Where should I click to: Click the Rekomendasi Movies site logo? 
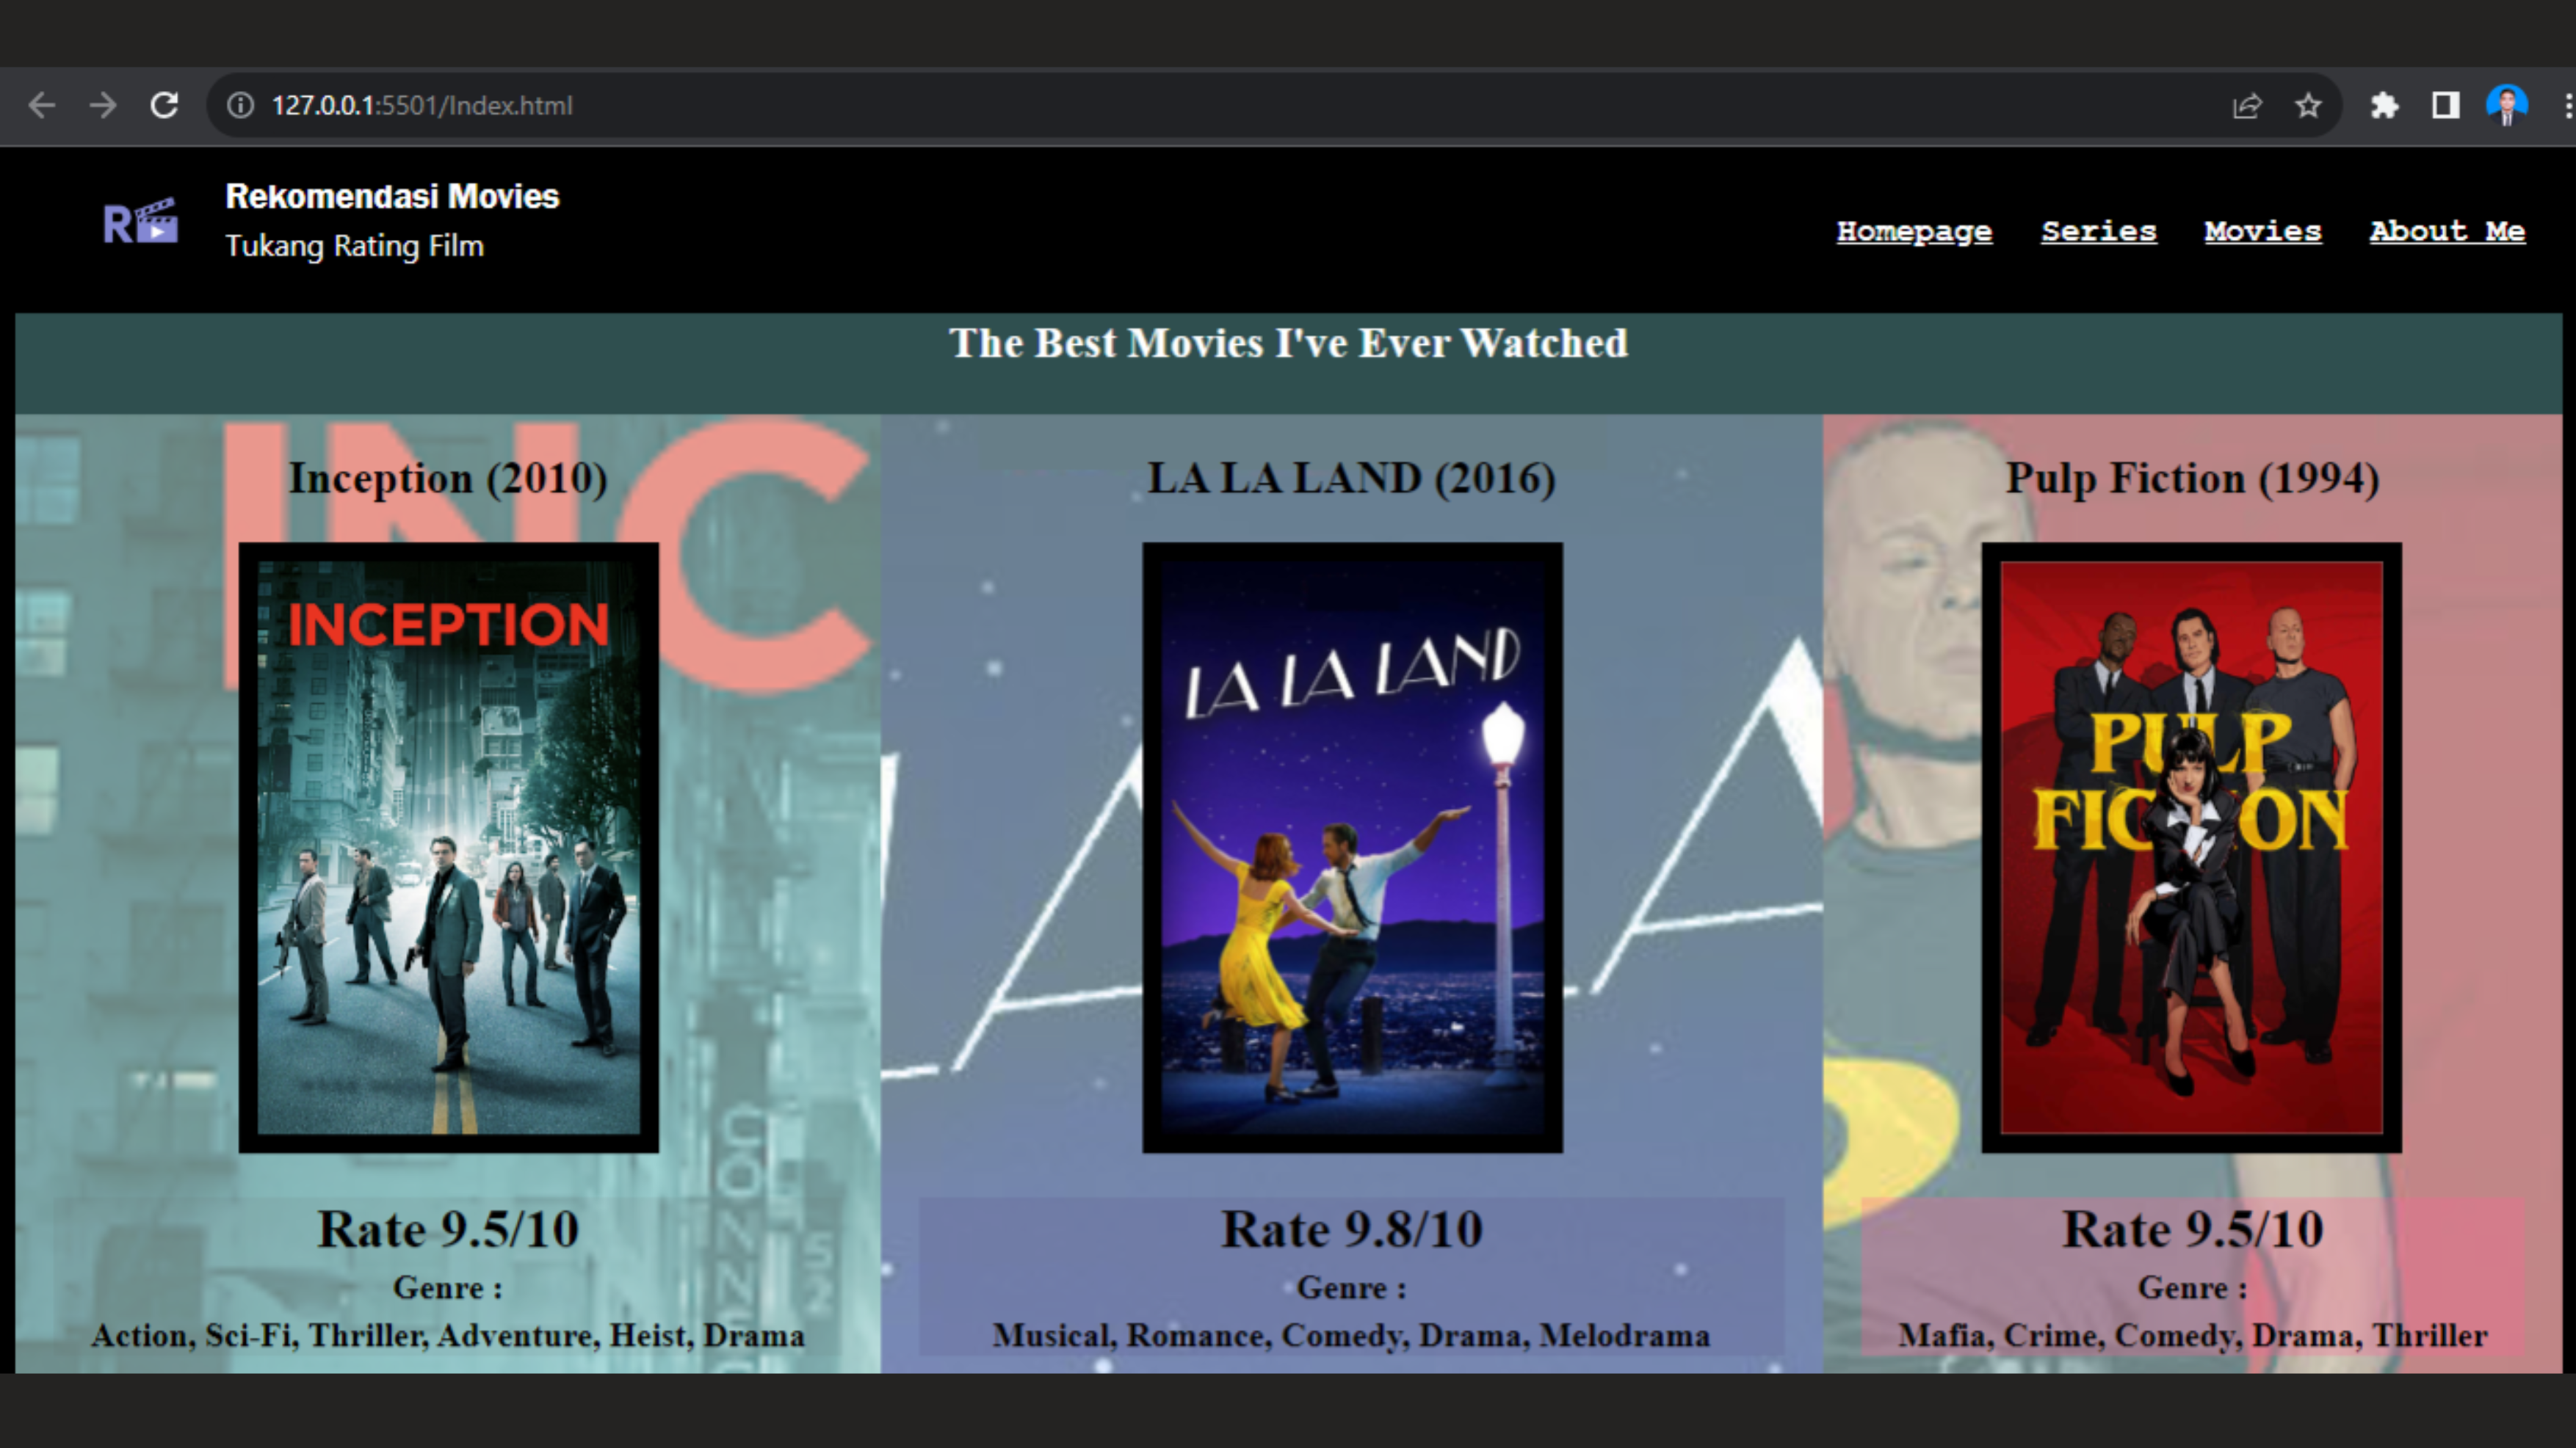141,222
